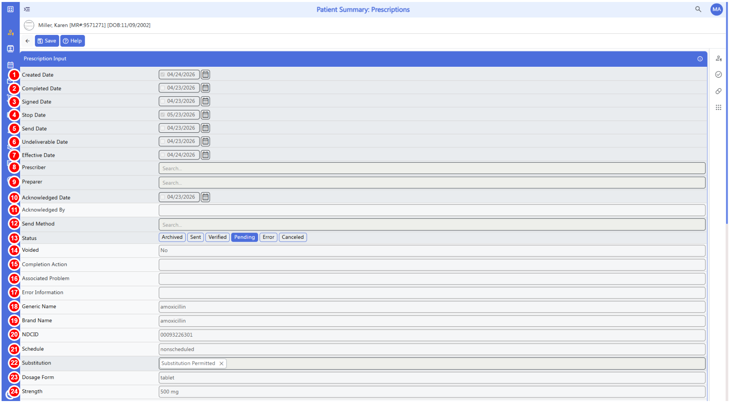The width and height of the screenshot is (730, 403).
Task: Click the info icon on Prescription Input header
Action: (700, 59)
